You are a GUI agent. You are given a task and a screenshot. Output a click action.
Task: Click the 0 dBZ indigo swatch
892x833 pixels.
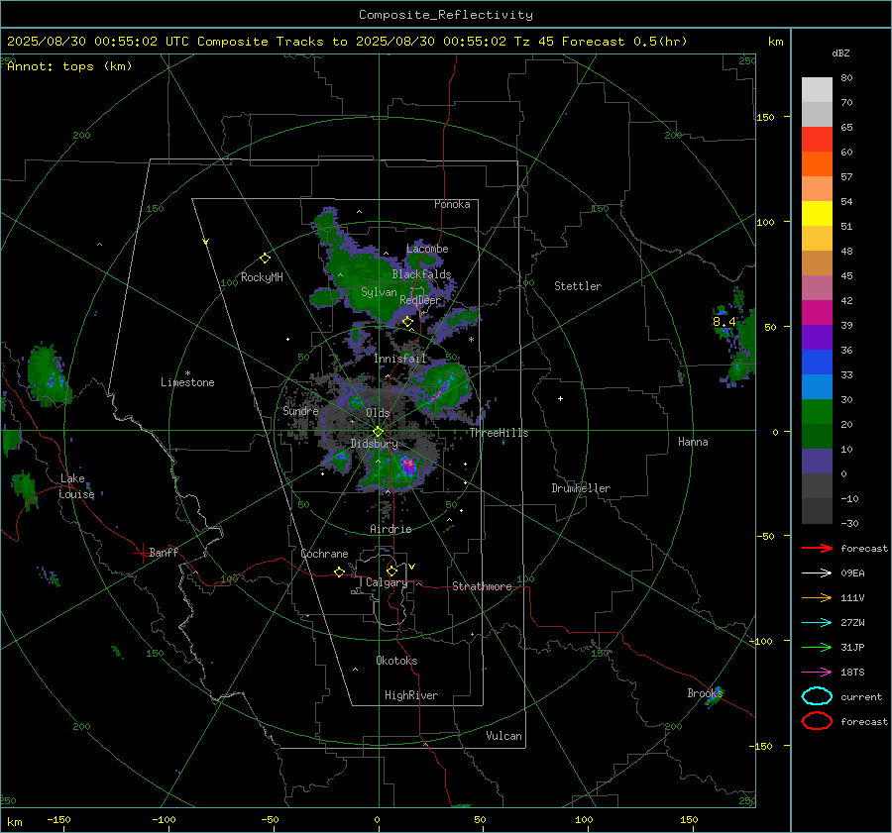(817, 461)
